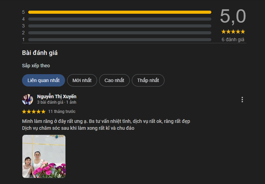Click Nguyễn Thị Xuyến's profile avatar
Screen dimensions: 265x184
tap(28, 99)
